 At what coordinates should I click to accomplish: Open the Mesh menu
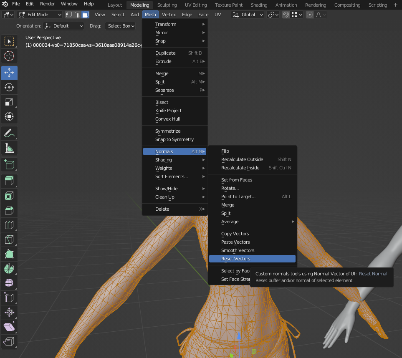[x=150, y=15]
